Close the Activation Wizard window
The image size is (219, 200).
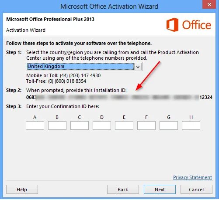tap(209, 4)
